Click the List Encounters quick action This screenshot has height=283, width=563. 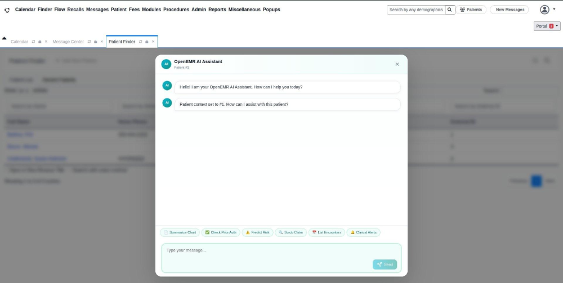(x=327, y=232)
